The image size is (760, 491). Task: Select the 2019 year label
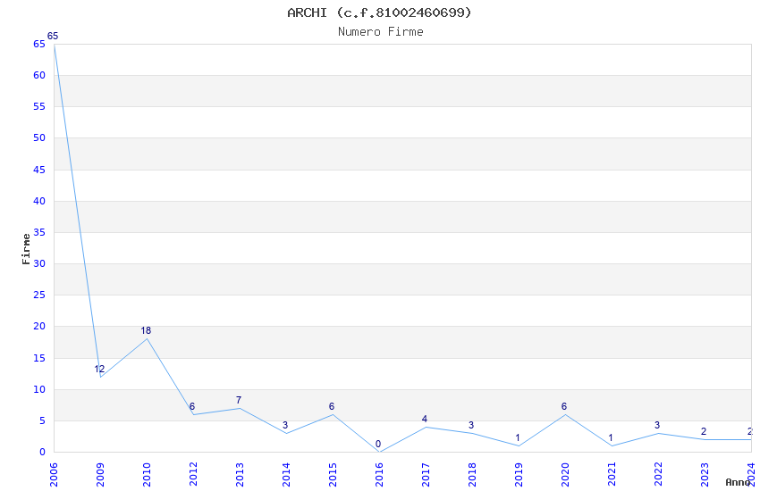click(x=519, y=475)
